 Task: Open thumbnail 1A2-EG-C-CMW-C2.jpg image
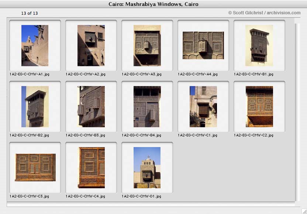(x=259, y=107)
